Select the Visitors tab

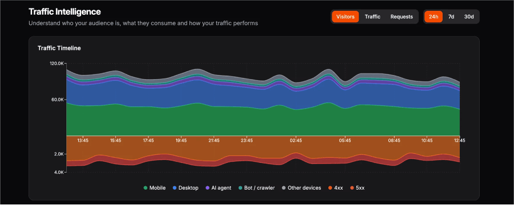(345, 17)
